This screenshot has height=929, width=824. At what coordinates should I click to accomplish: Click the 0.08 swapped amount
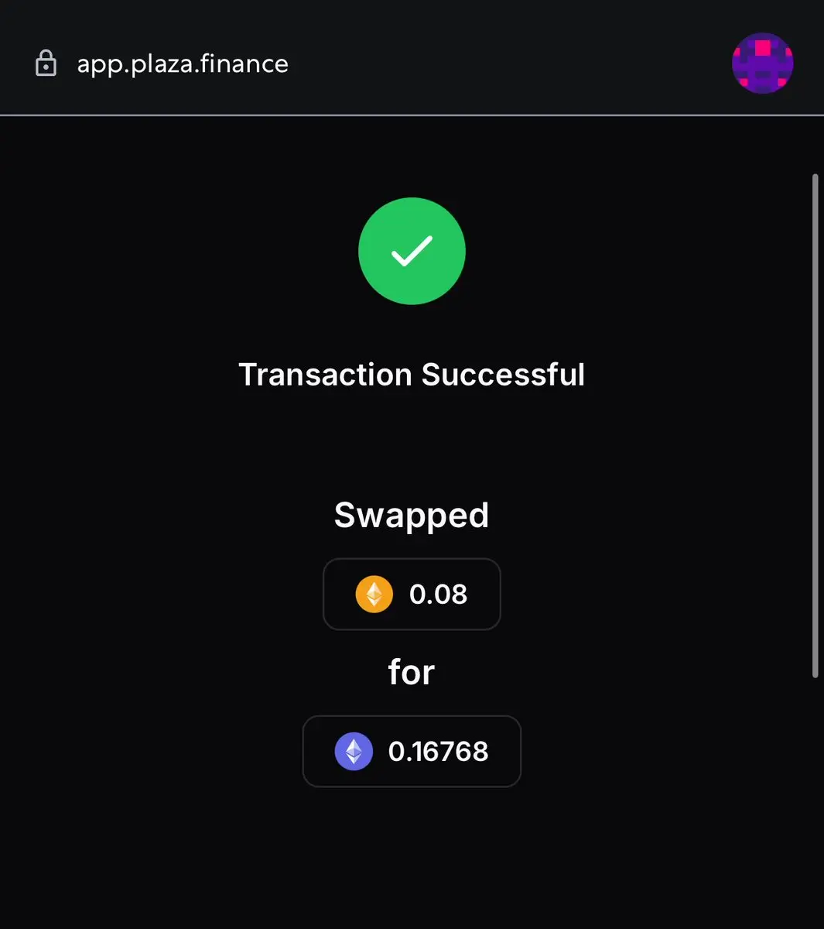pyautogui.click(x=438, y=595)
